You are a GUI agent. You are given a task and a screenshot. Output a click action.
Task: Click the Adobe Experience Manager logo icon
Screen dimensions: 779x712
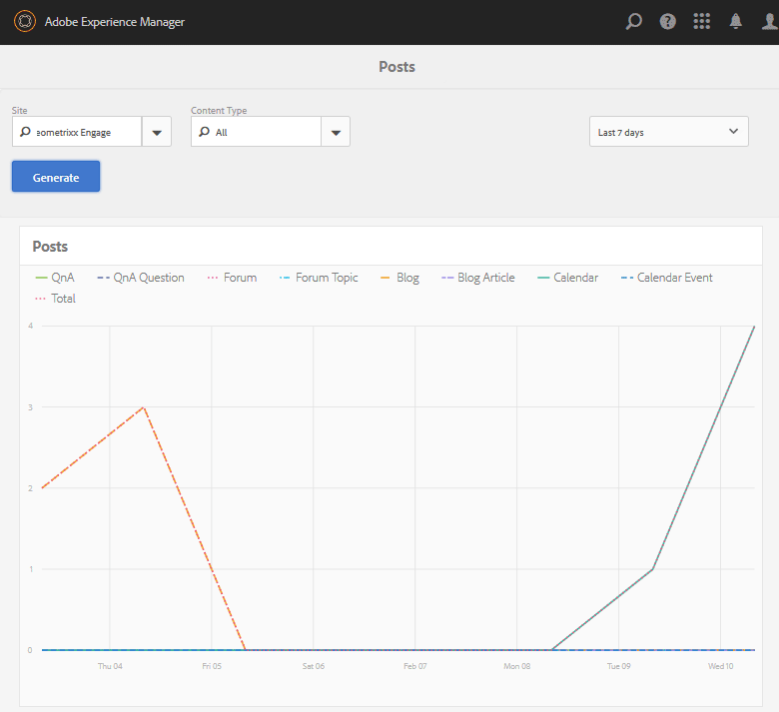[x=24, y=21]
